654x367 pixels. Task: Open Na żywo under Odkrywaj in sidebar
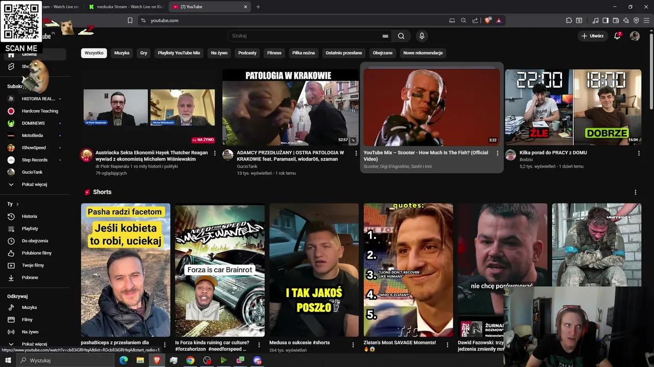(35, 332)
